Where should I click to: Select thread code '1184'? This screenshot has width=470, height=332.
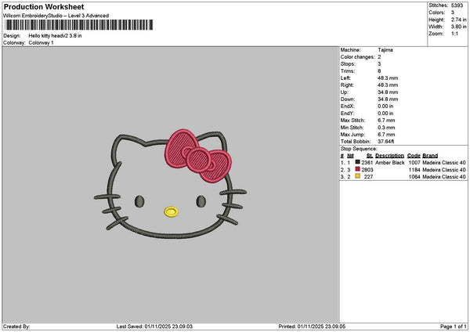coord(414,170)
